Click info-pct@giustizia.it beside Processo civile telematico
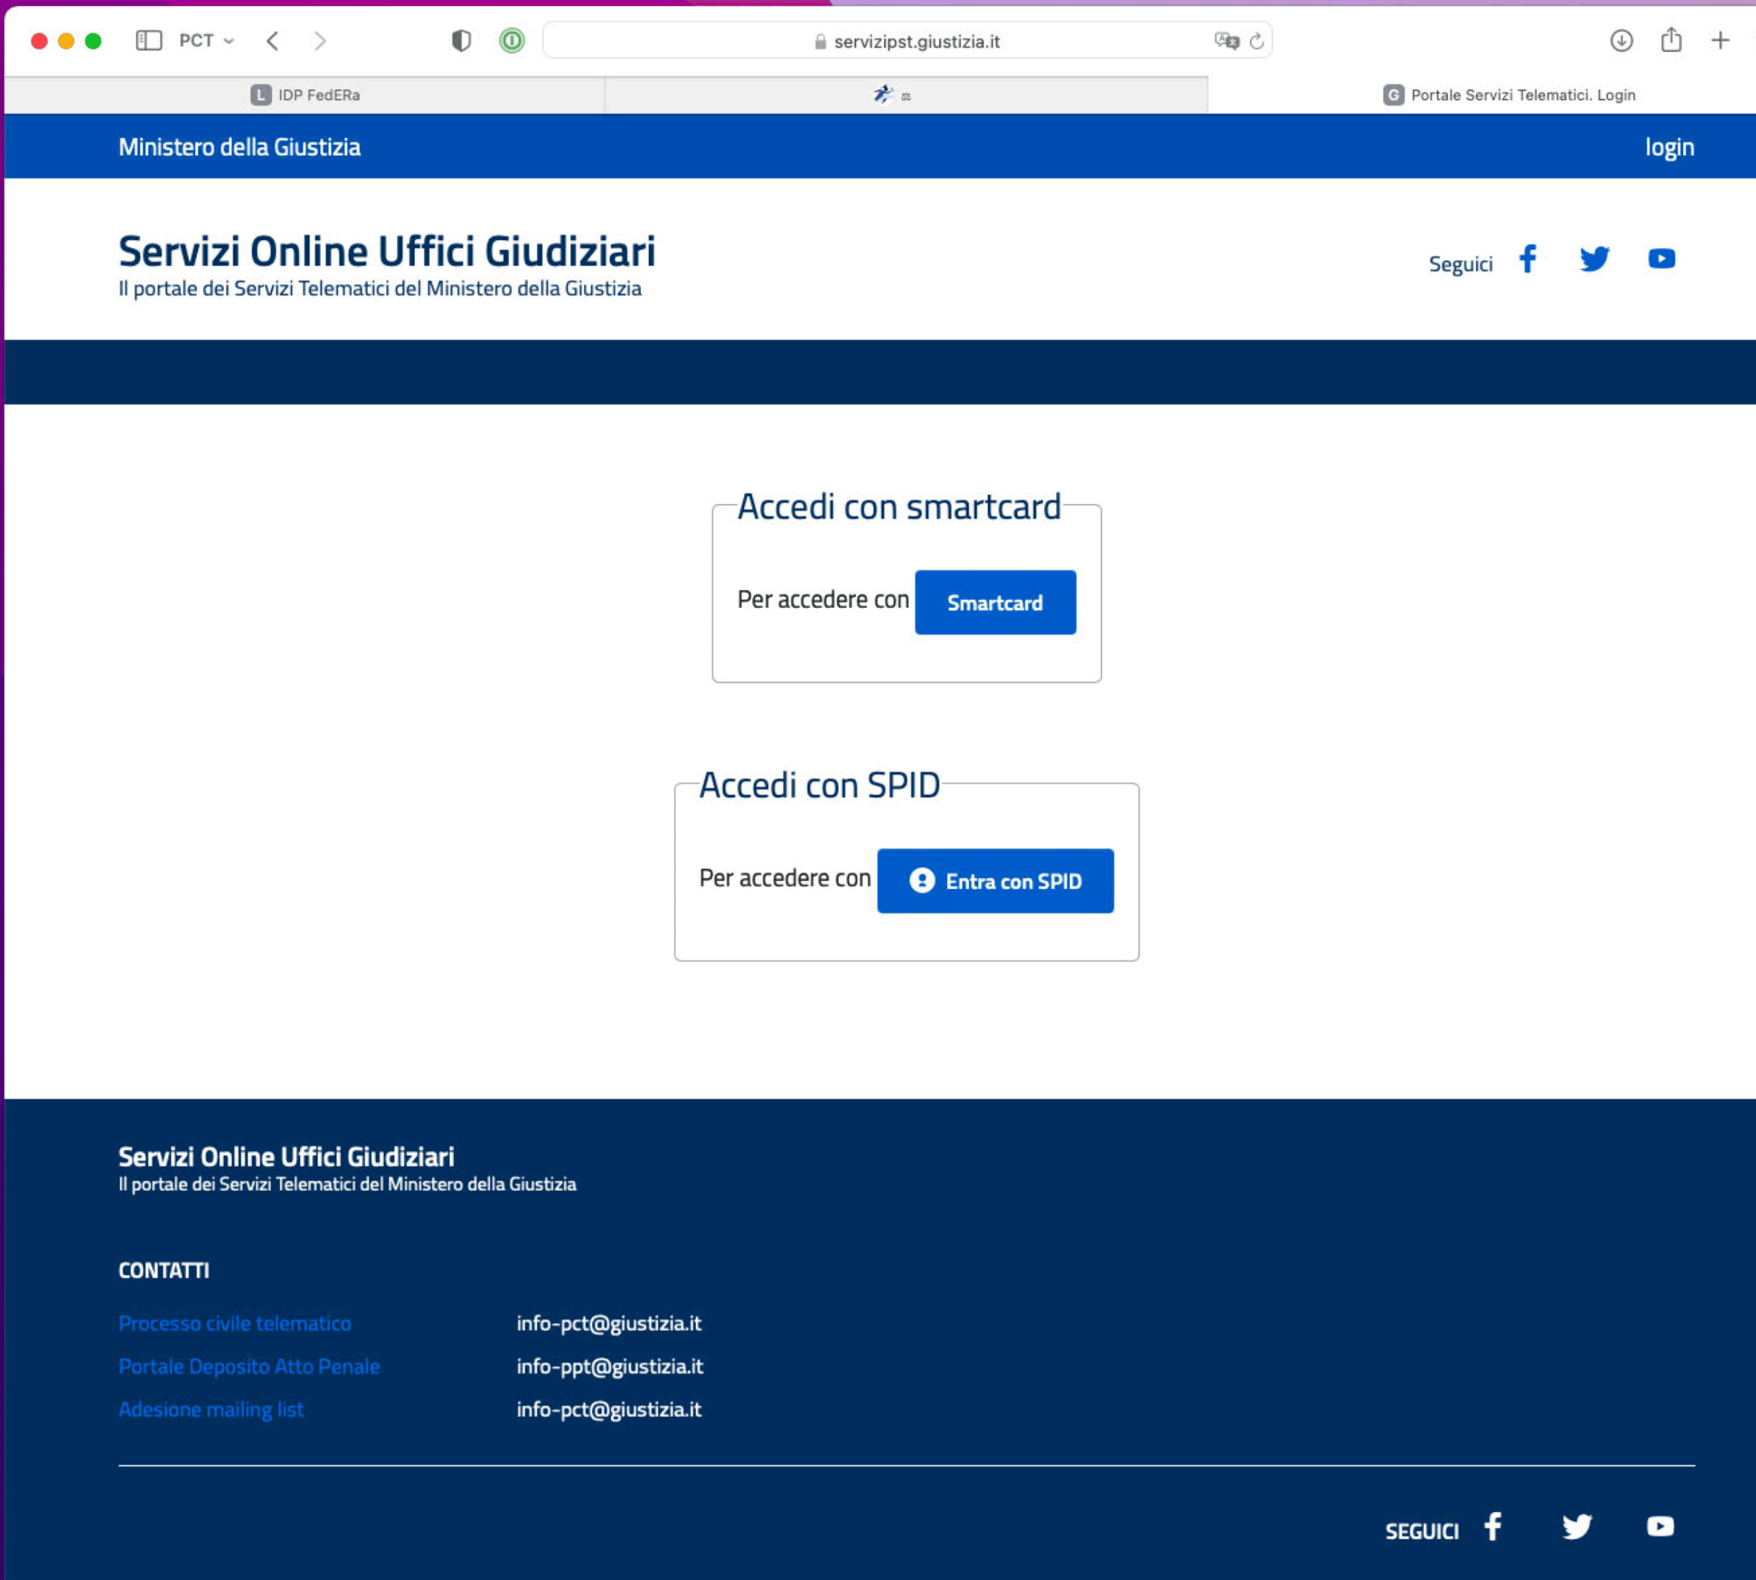Screen dimensions: 1756x1580 pos(609,1323)
